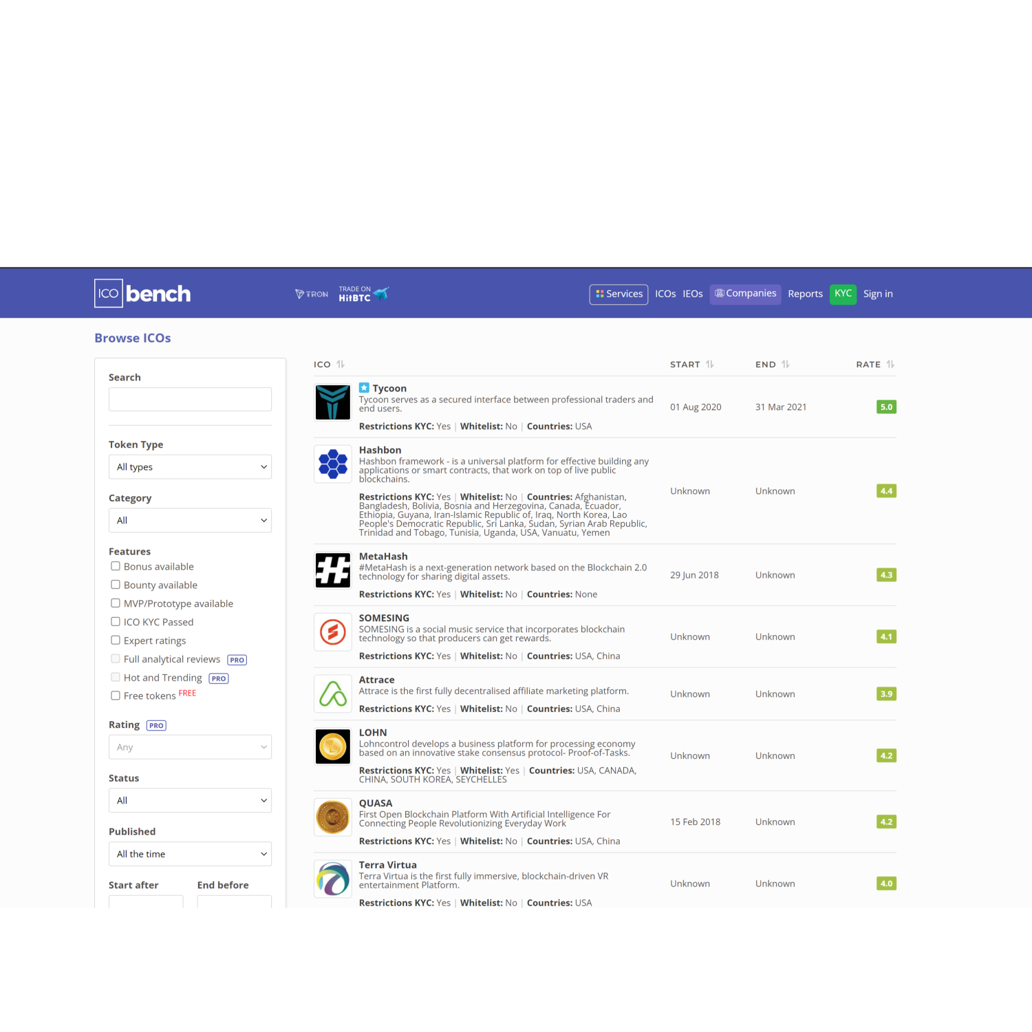1032x1032 pixels.
Task: Open the Tycoon ICO logo icon
Action: 333,402
